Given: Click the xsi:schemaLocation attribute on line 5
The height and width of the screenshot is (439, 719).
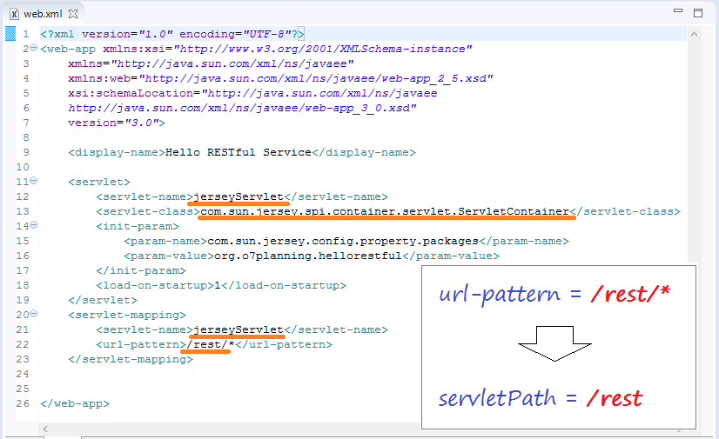Looking at the screenshot, I should pos(252,93).
